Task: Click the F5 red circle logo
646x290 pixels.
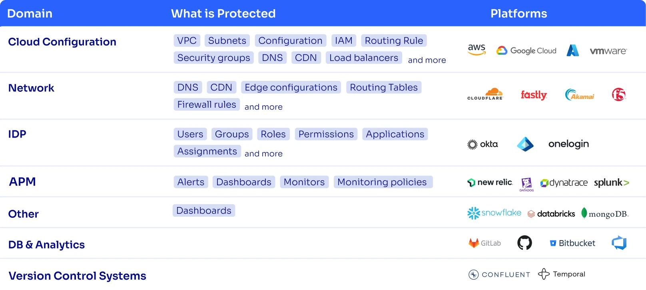Action: 618,95
